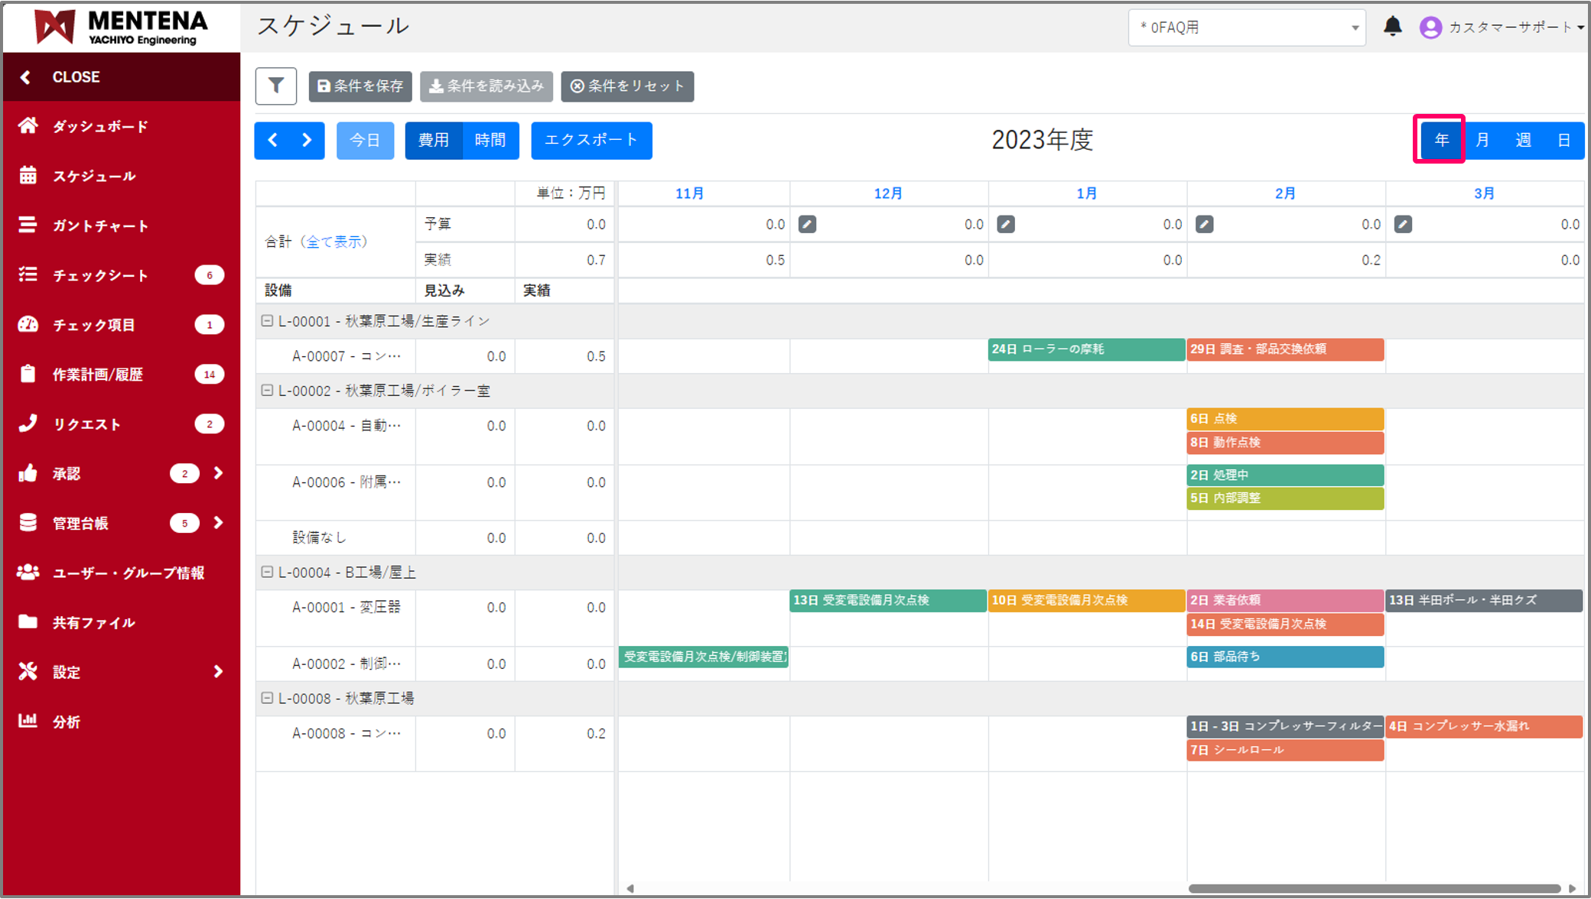Click the エクスポート button
This screenshot has height=899, width=1591.
[x=591, y=140]
